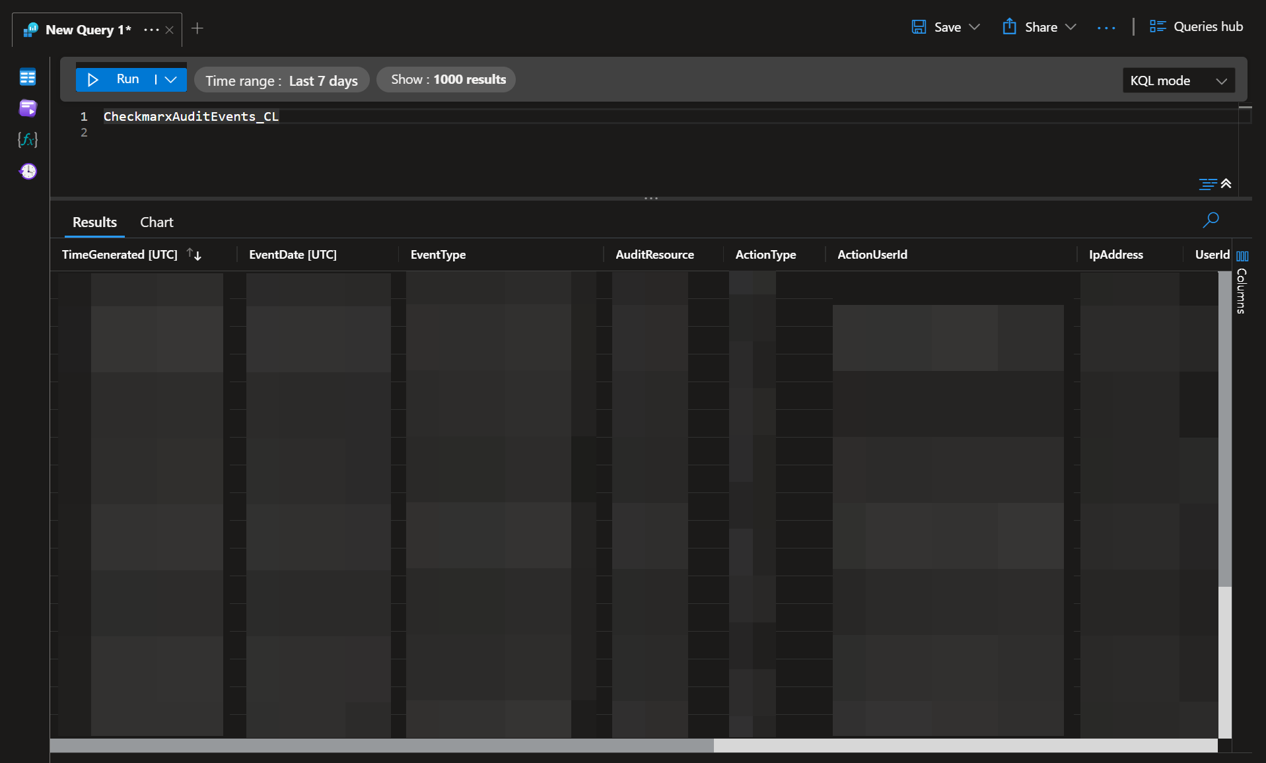Open the Functions panel

[28, 139]
